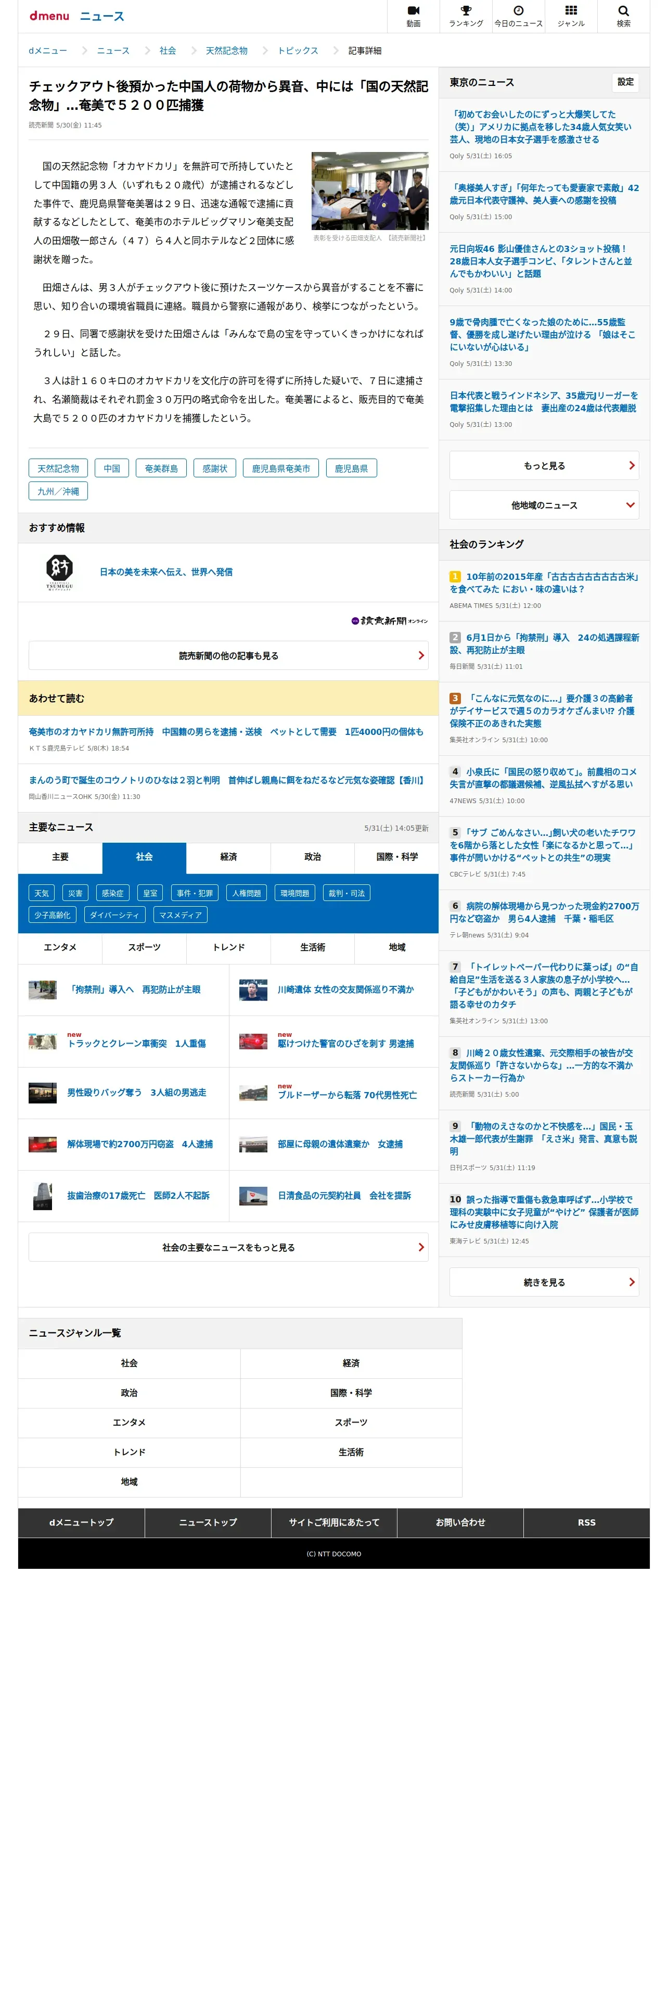The height and width of the screenshot is (2005, 668).
Task: Click the 環境問題 subcategory chip
Action: click(x=295, y=893)
